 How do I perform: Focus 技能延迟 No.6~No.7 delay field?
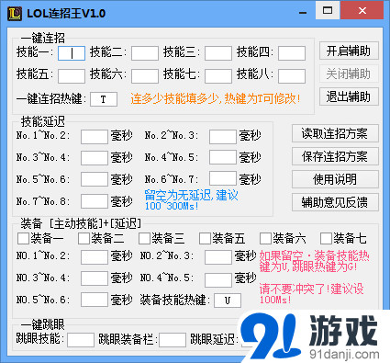[223, 178]
